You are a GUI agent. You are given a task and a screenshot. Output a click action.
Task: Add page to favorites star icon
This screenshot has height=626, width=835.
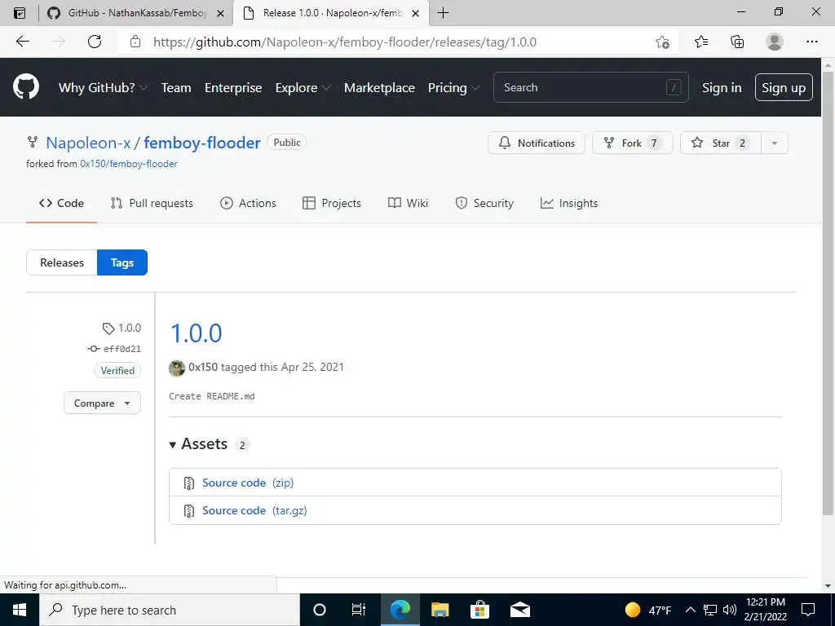click(x=662, y=42)
